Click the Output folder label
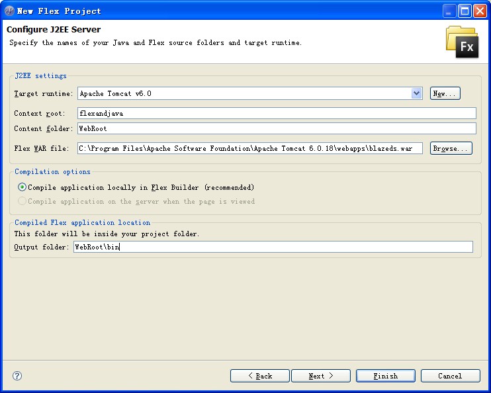The height and width of the screenshot is (393, 491). coord(41,247)
